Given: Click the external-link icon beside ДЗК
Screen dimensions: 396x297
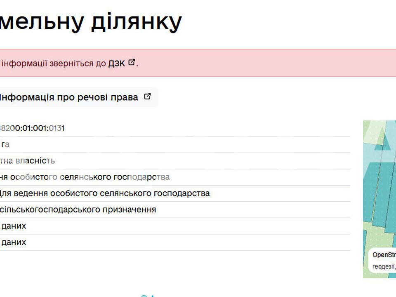Looking at the screenshot, I should [x=132, y=63].
